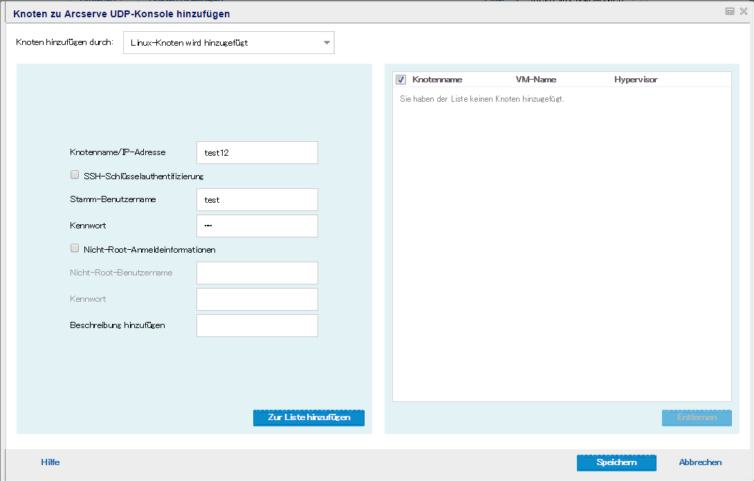This screenshot has height=481, width=754.
Task: Click the Stamm-Benutzername input field
Action: pyautogui.click(x=257, y=199)
